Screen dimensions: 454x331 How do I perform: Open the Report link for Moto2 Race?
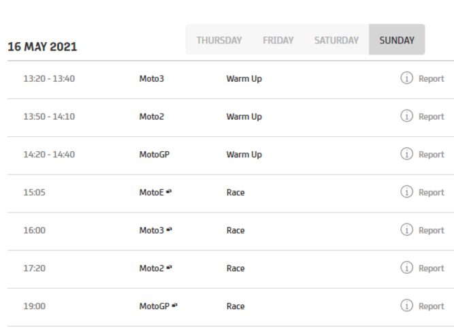(x=431, y=268)
